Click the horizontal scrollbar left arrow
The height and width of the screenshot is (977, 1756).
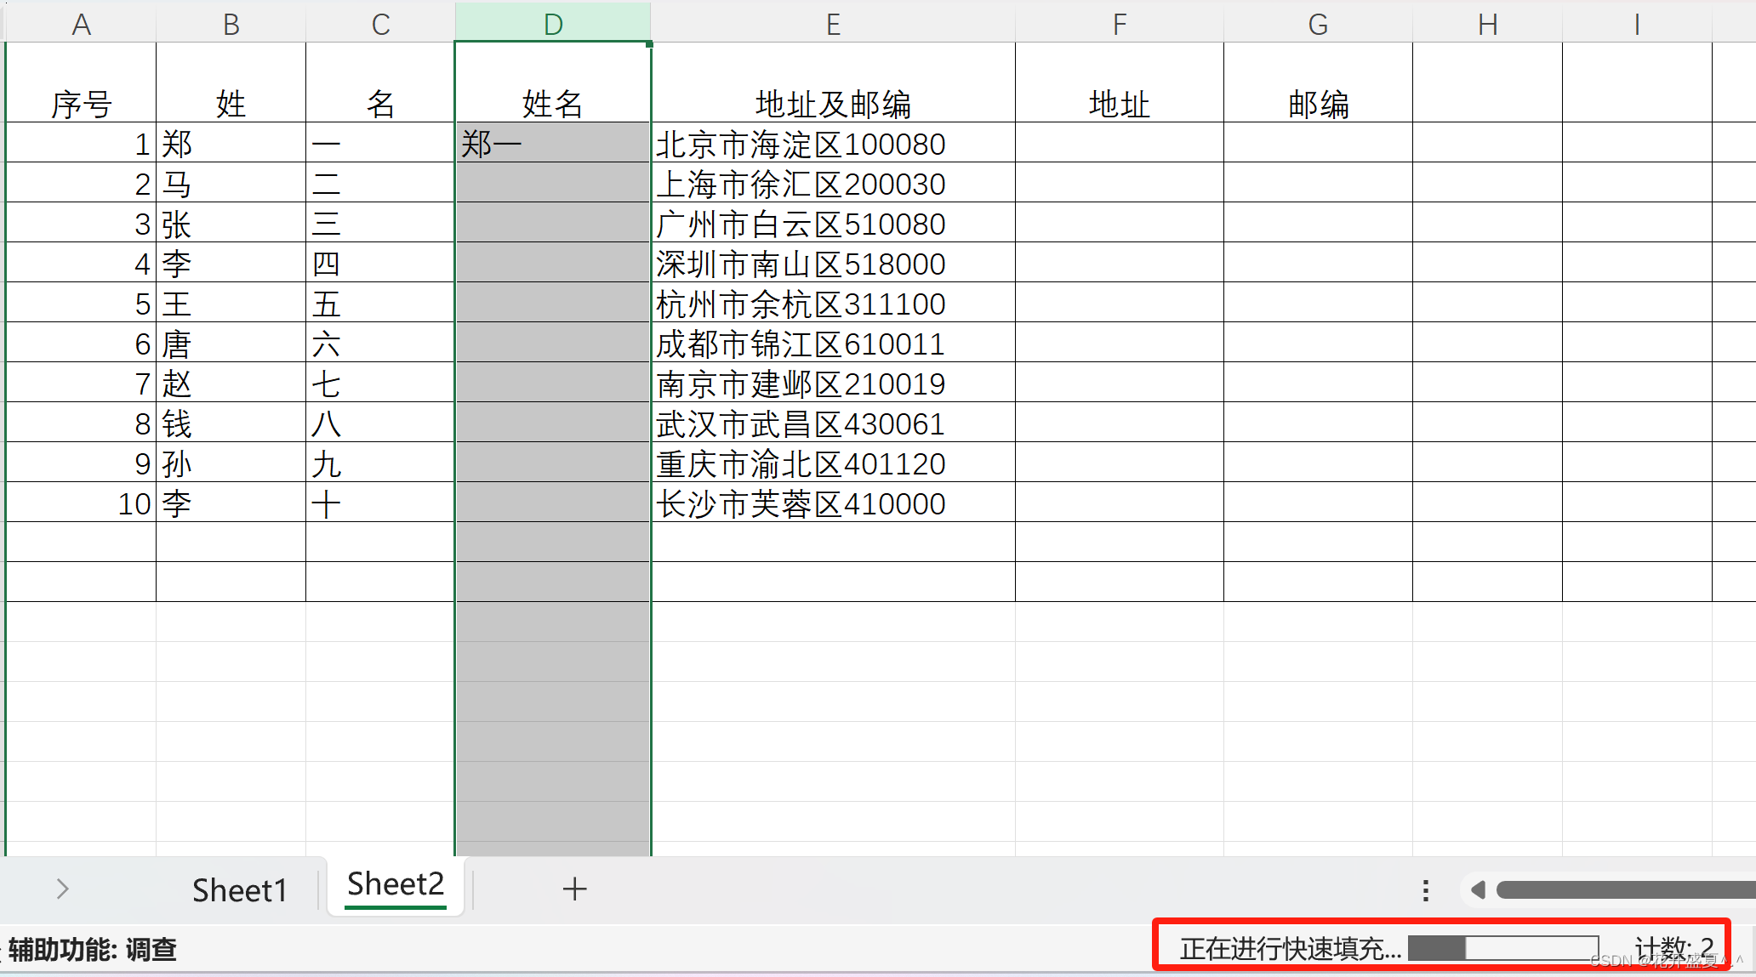pyautogui.click(x=1478, y=889)
